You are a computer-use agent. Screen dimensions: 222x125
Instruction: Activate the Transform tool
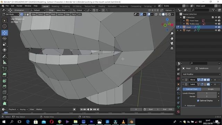(x=5, y=50)
